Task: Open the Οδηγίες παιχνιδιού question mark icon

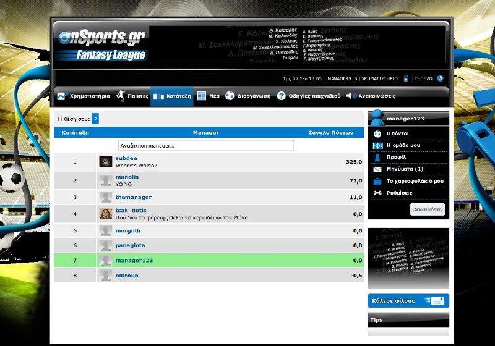Action: click(x=281, y=96)
